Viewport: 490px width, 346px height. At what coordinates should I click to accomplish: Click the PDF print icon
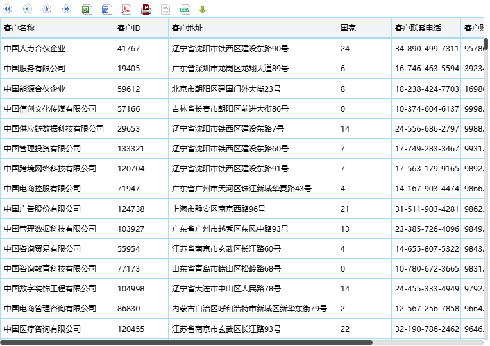coord(146,10)
